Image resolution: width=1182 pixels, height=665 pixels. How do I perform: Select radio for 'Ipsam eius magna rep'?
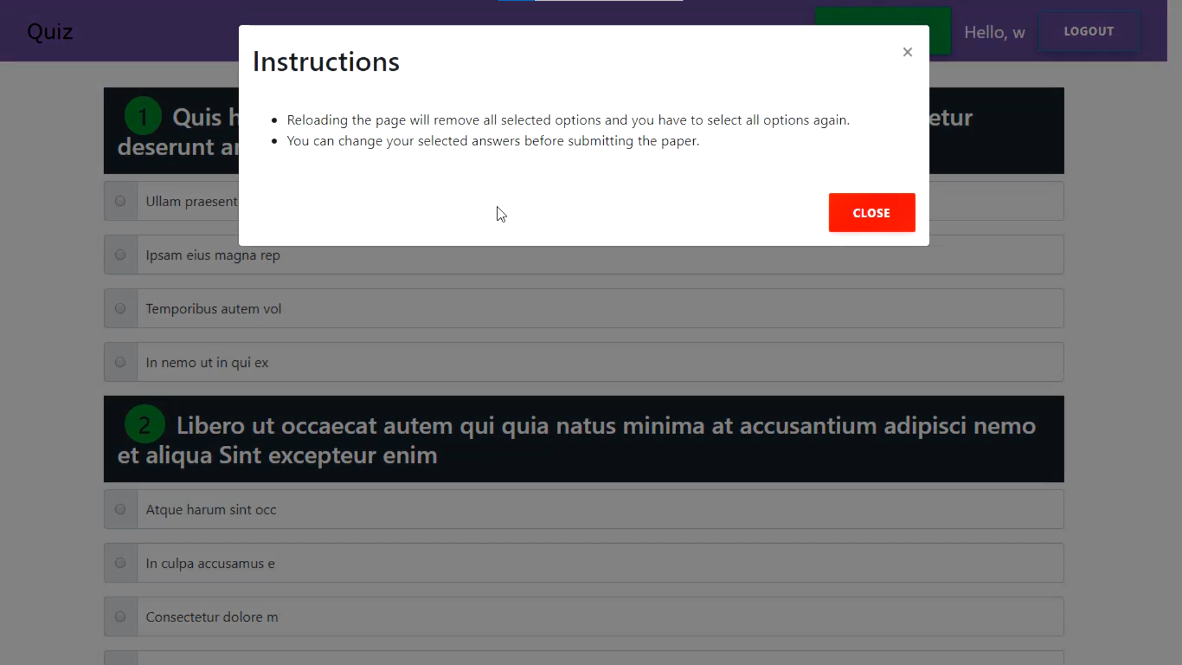[121, 255]
